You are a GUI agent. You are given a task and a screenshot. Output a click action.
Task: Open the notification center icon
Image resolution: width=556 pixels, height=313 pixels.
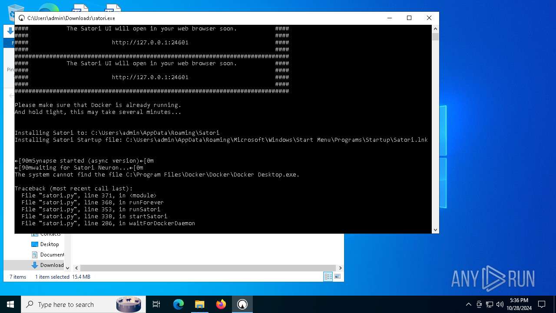click(542, 305)
